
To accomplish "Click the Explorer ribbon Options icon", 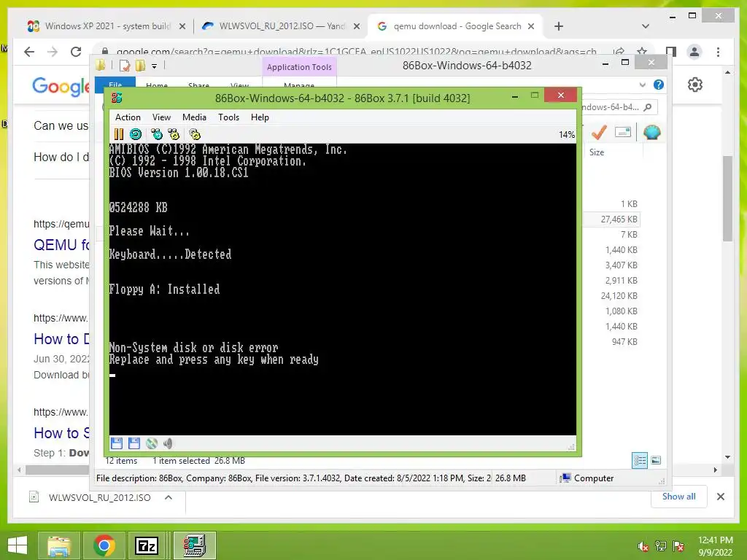I will point(623,132).
